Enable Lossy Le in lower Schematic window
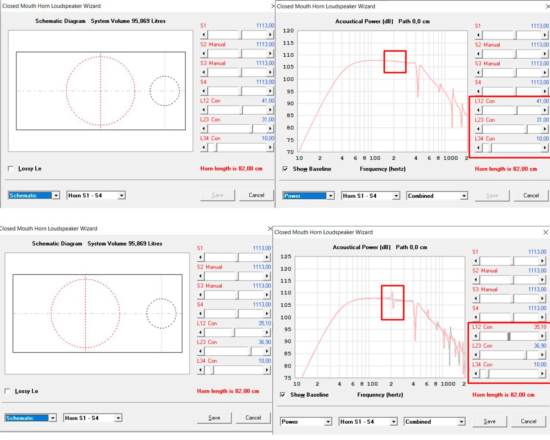Image resolution: width=550 pixels, height=440 pixels. click(7, 391)
